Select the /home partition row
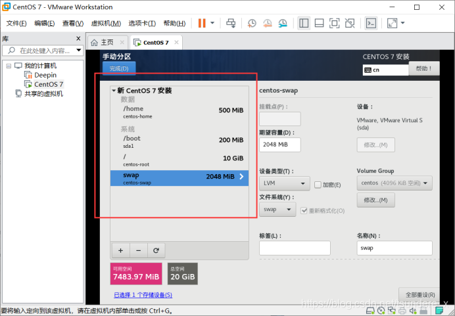Screen dimensions: 455x316 point(180,112)
